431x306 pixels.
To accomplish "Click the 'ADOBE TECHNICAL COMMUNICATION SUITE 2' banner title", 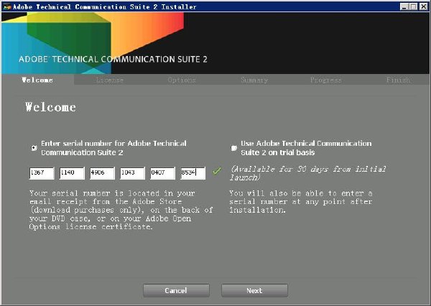I will (113, 59).
